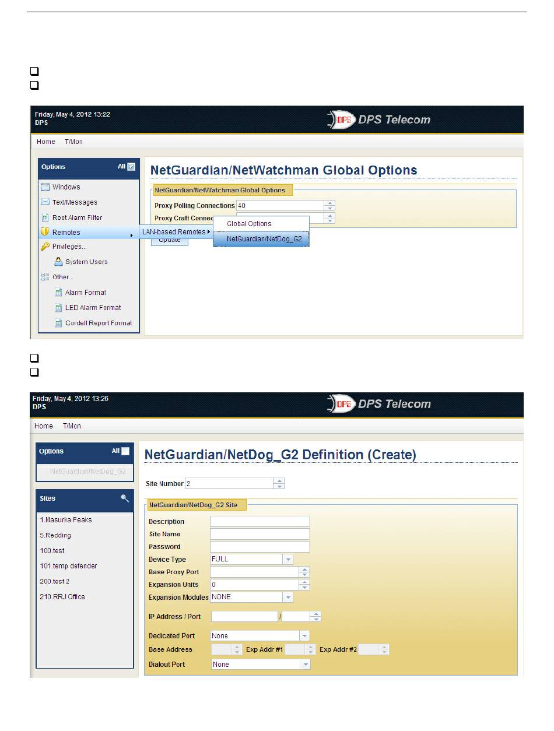Open the Other... option
The width and height of the screenshot is (554, 731).
point(62,277)
